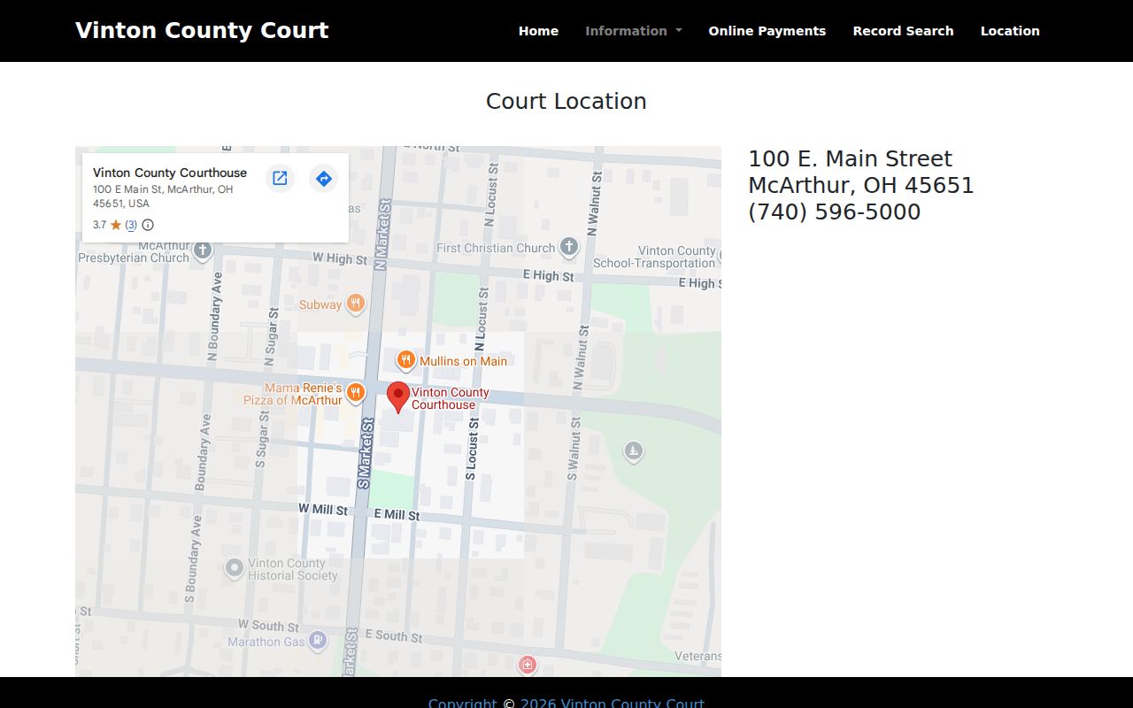Click the W Mill St label
1133x708 pixels.
pos(323,509)
